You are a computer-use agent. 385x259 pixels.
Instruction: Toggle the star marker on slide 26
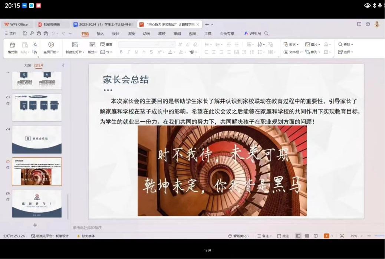pos(8,199)
